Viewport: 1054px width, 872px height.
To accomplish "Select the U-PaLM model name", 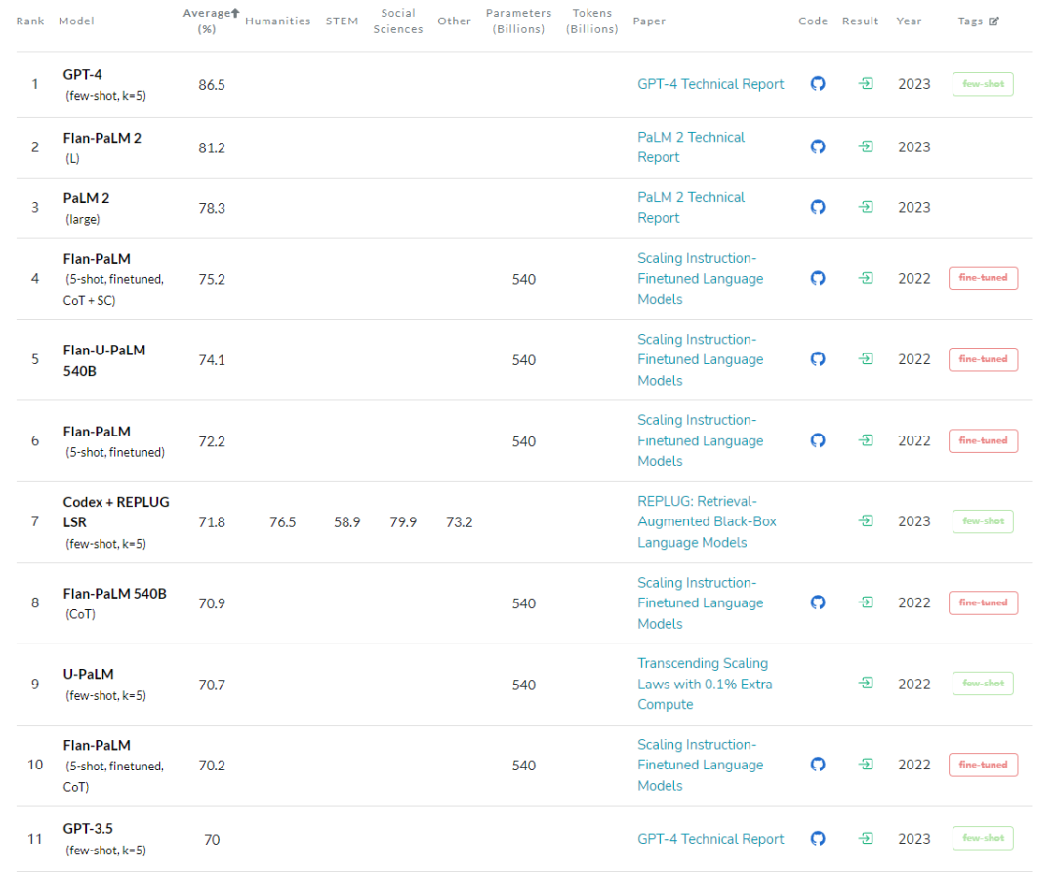I will [x=88, y=674].
